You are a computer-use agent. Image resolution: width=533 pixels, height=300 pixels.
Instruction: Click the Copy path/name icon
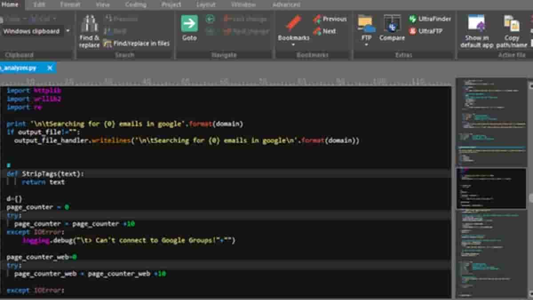pos(512,24)
